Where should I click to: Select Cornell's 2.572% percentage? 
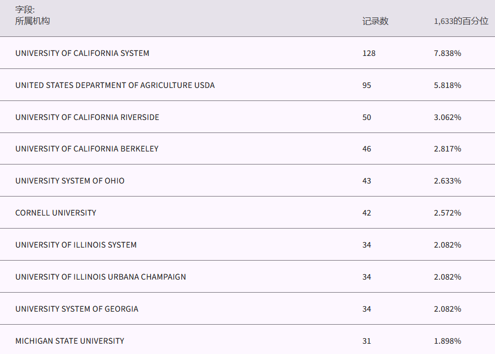(447, 213)
